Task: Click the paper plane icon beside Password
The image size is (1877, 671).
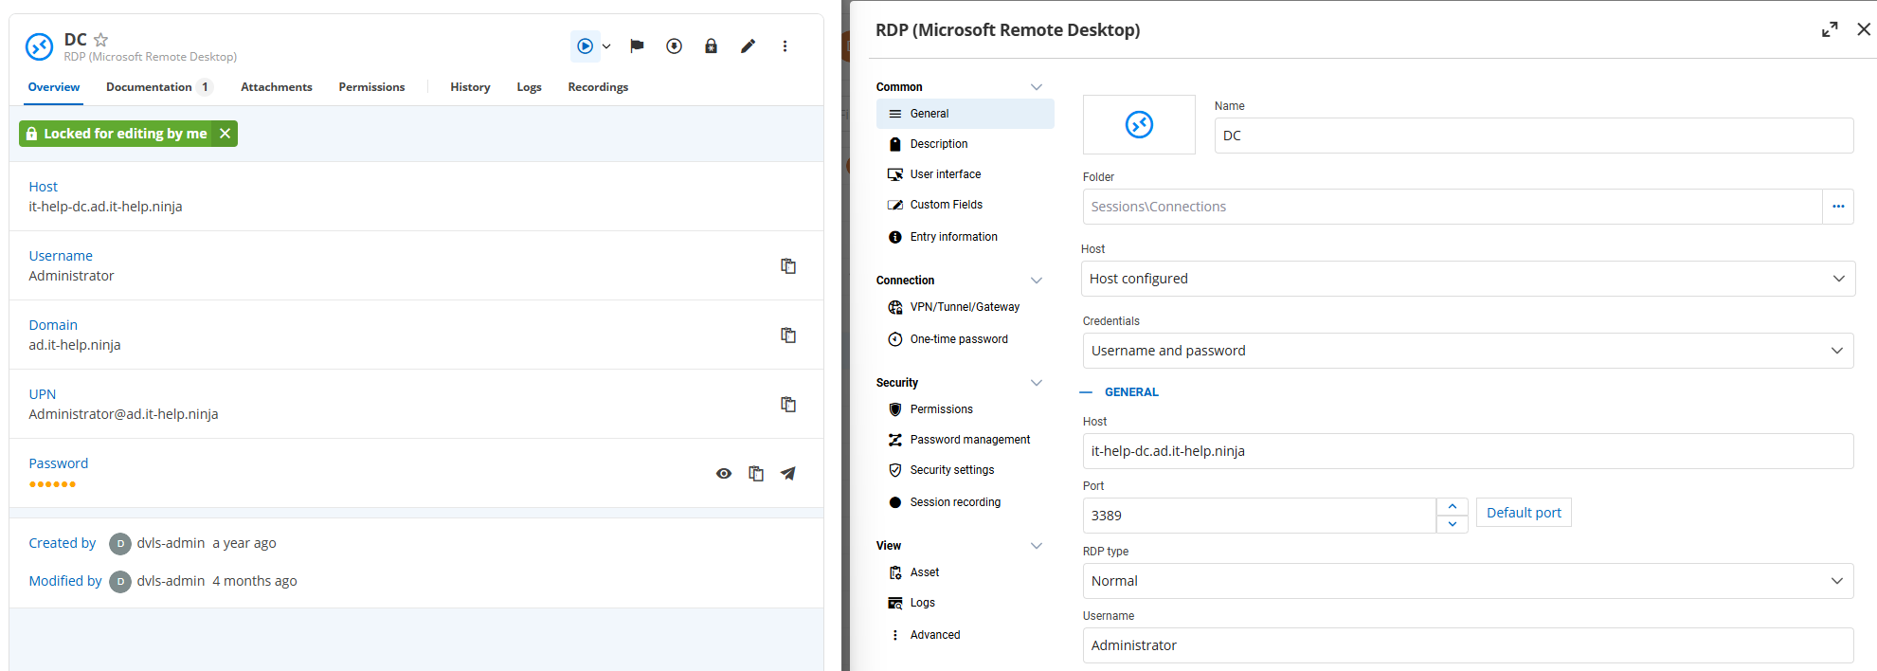Action: (787, 474)
